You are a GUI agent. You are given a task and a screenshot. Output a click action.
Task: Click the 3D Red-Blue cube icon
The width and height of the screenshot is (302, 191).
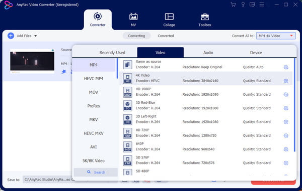point(127,106)
